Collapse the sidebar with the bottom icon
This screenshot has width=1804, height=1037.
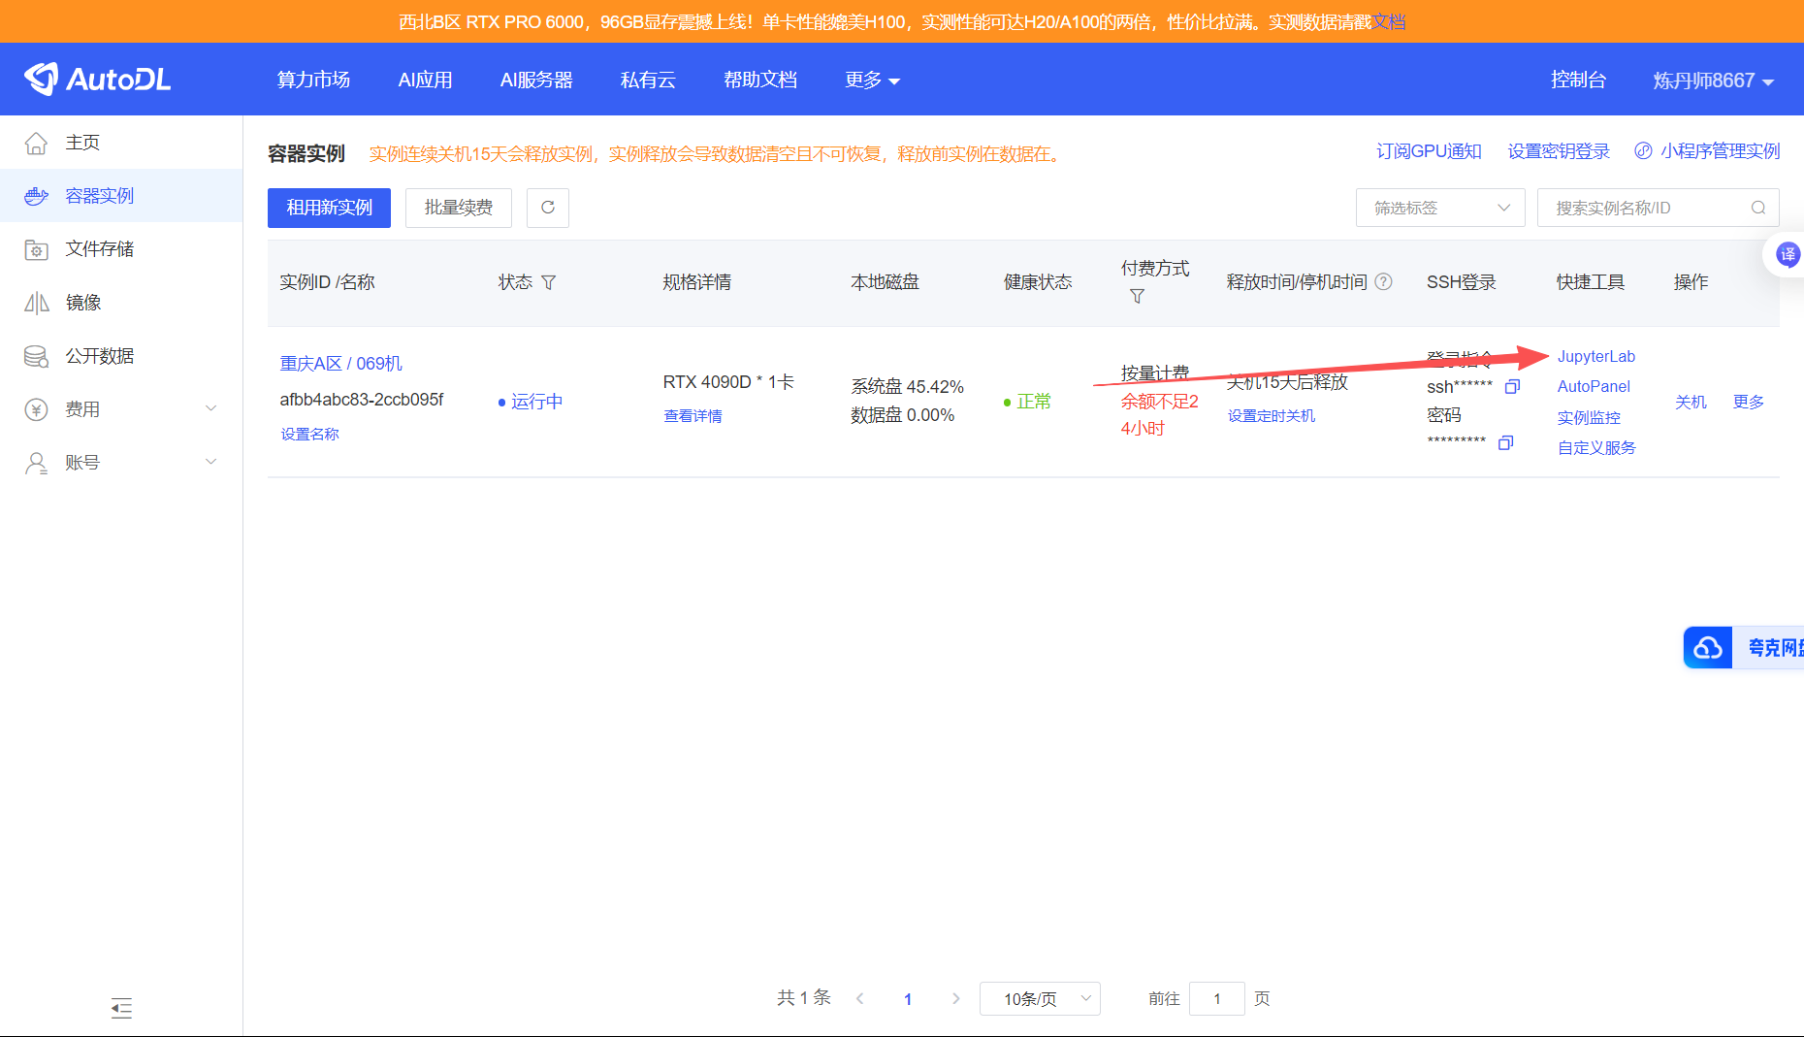(x=121, y=1008)
